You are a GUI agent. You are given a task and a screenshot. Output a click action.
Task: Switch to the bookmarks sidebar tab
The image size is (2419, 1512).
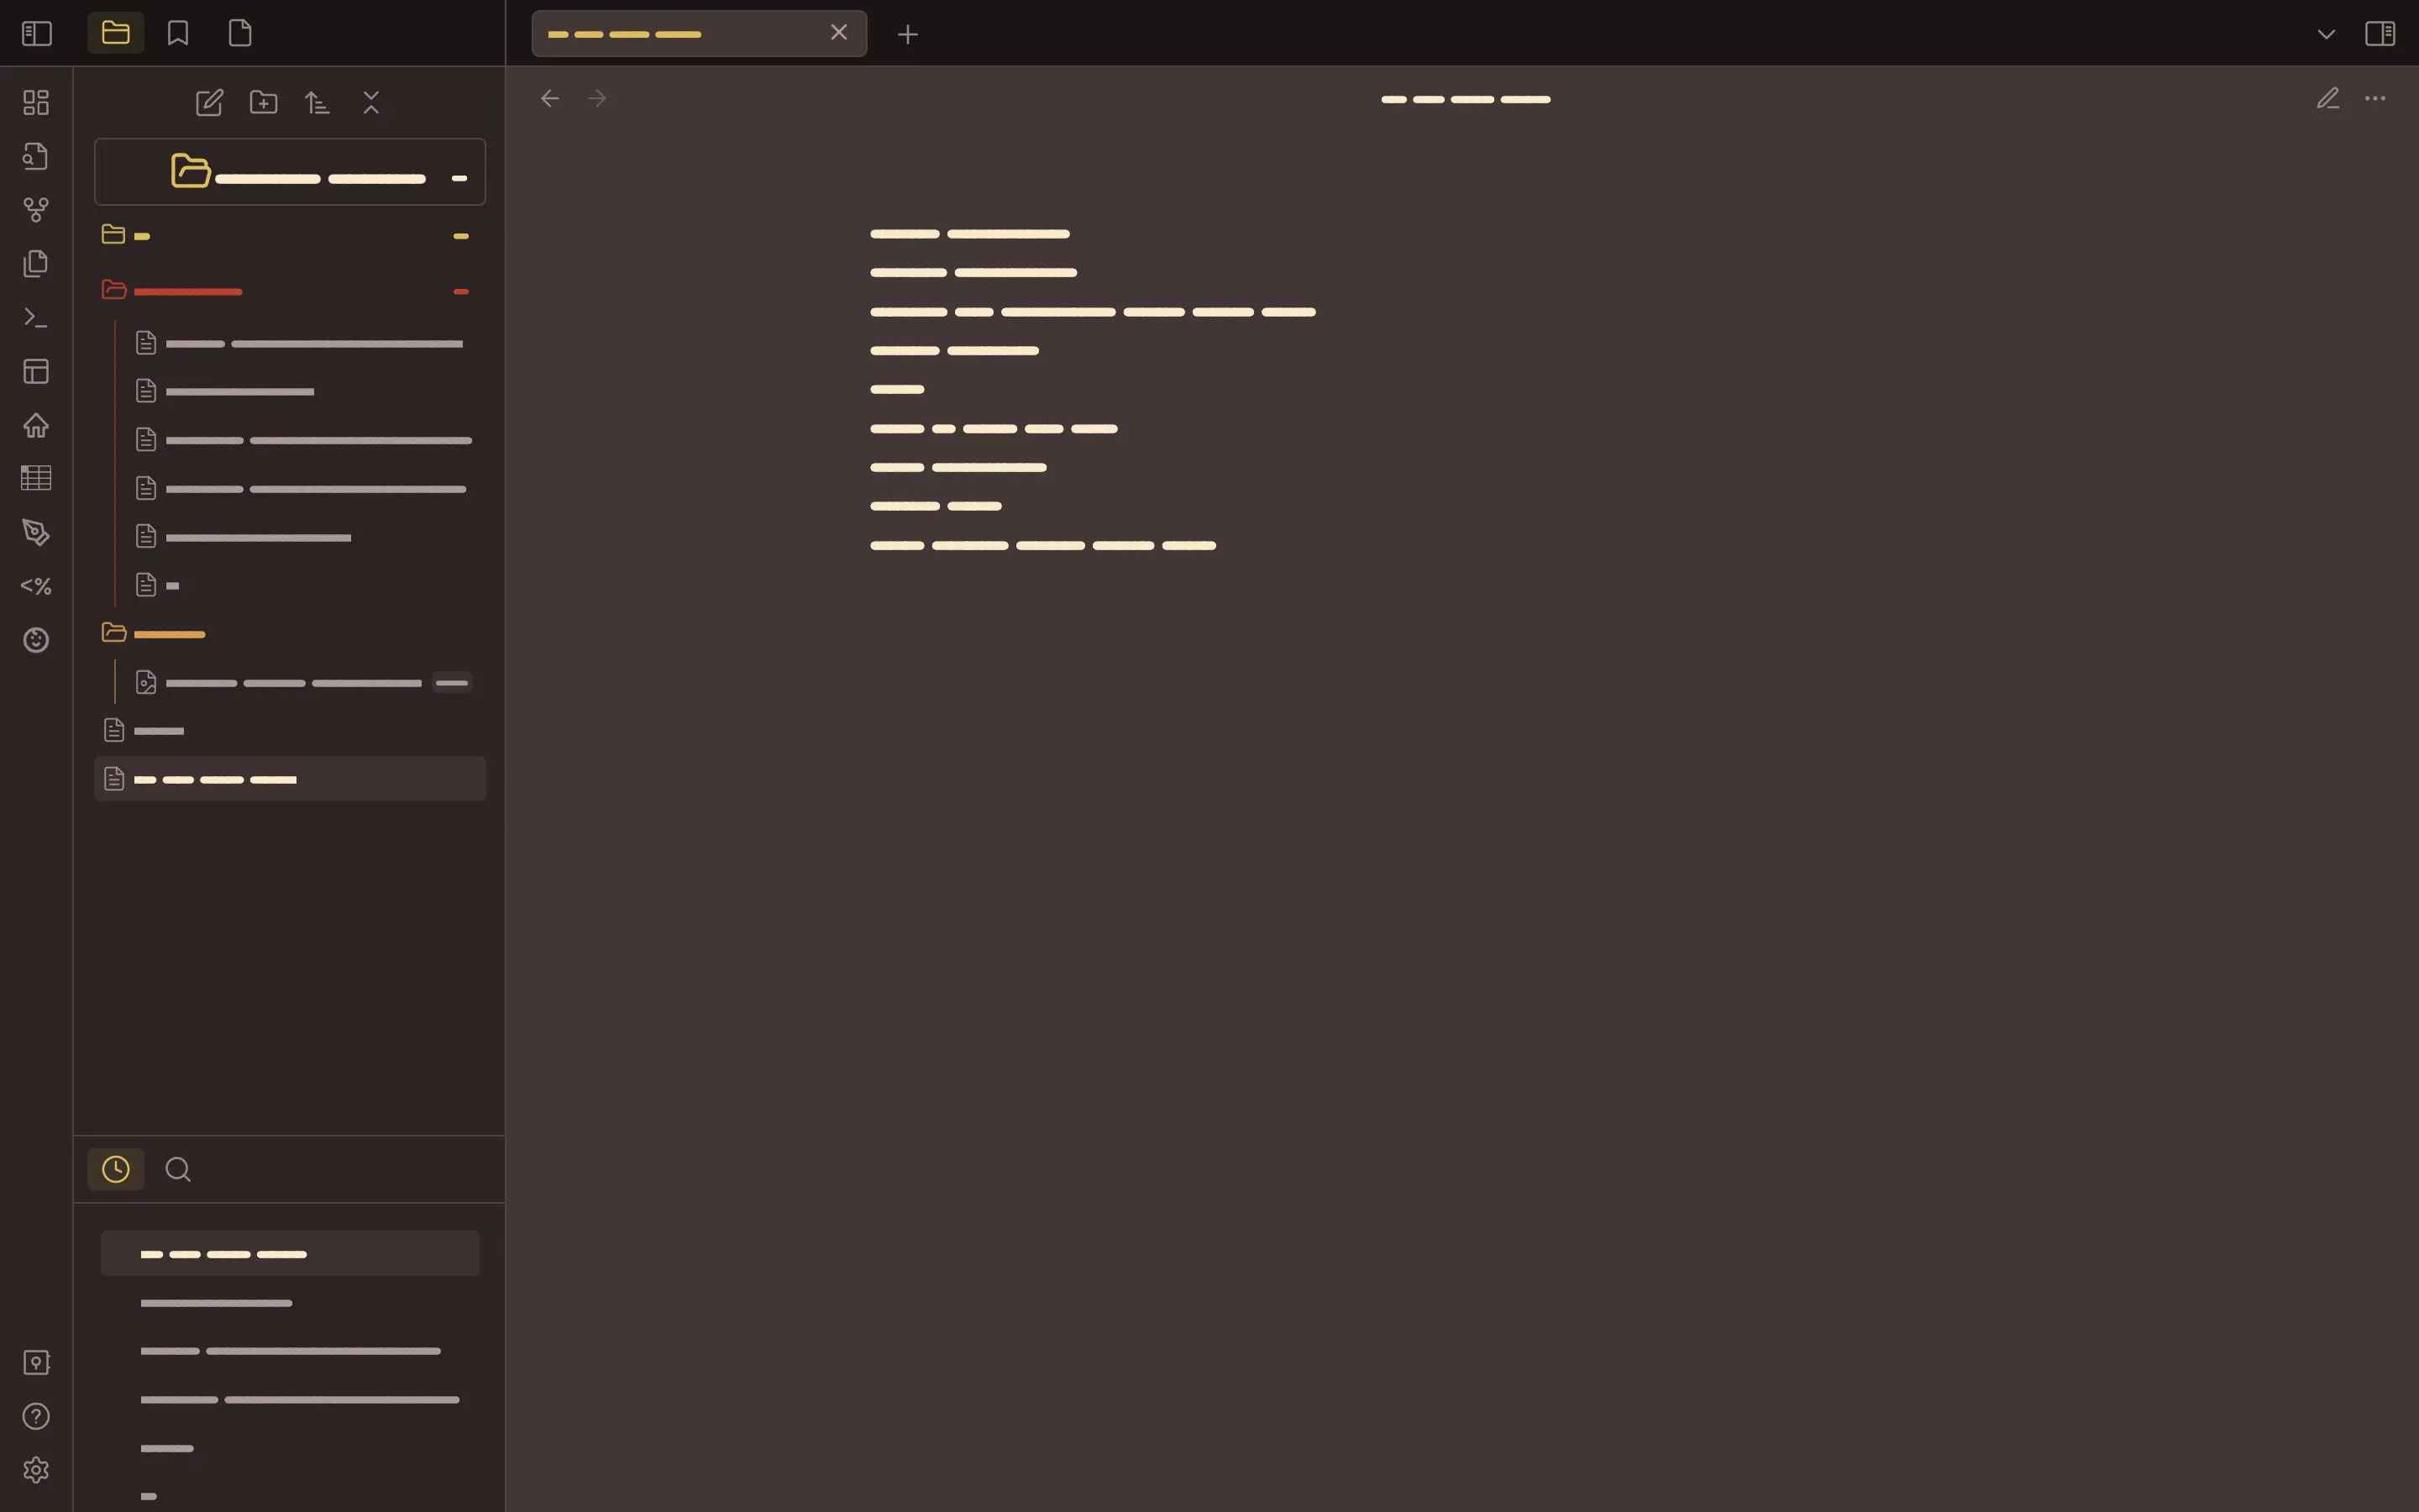(x=178, y=33)
